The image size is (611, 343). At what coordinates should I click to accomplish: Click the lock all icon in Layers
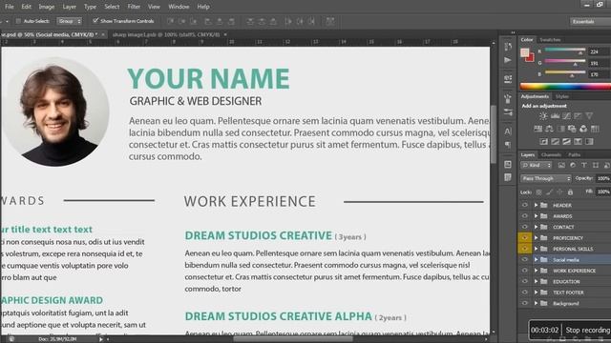coord(571,192)
